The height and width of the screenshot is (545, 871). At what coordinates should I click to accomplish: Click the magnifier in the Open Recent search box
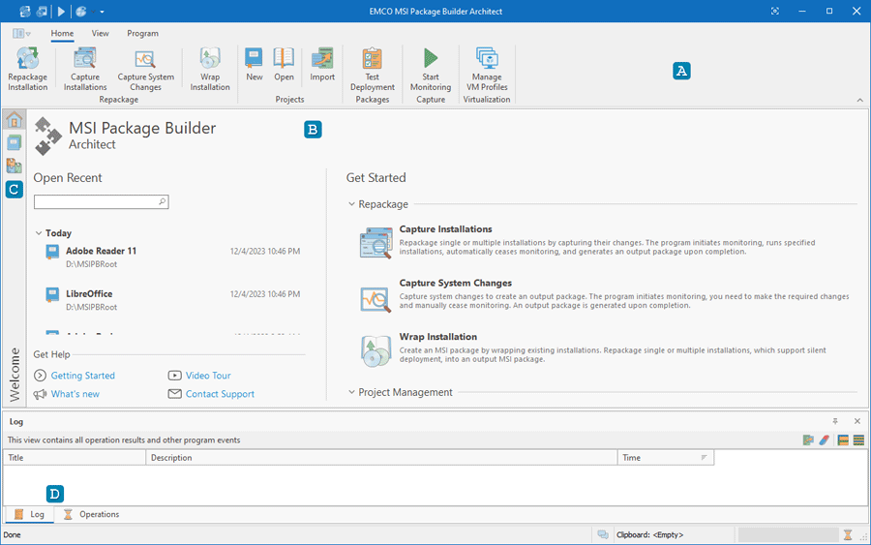[x=162, y=201]
